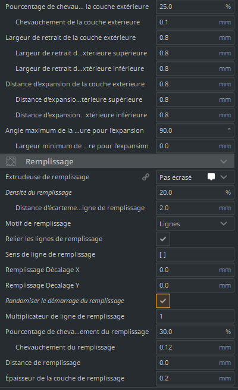This screenshot has width=238, height=390.
Task: Edit the Densité du remplissage value field
Action: point(195,192)
